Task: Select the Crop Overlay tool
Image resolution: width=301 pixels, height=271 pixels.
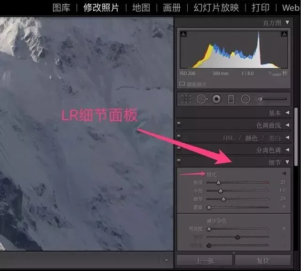Action: (186, 99)
